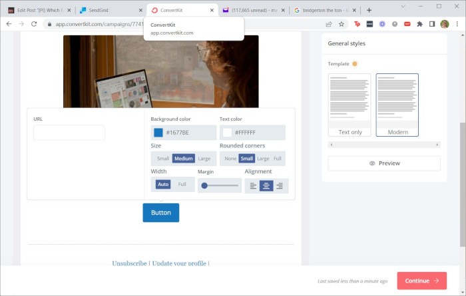Set button width to Auto
The width and height of the screenshot is (466, 296).
163,185
